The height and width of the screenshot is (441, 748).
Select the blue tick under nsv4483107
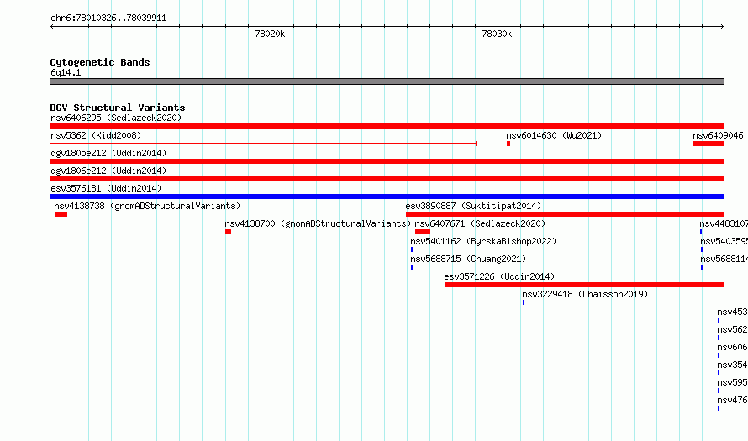(701, 232)
